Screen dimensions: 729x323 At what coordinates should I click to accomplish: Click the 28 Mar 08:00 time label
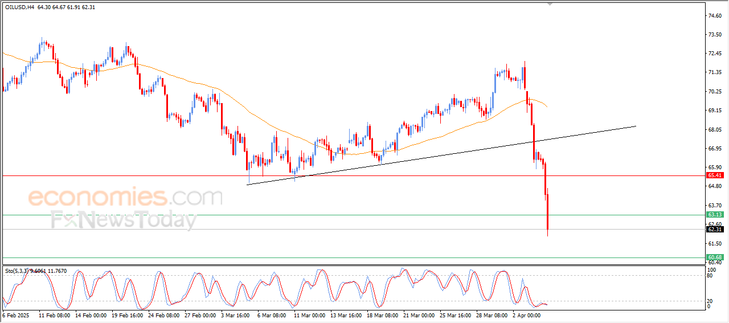492,314
